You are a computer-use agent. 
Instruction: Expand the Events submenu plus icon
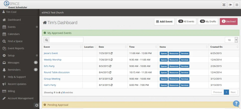pyautogui.click(x=37, y=27)
